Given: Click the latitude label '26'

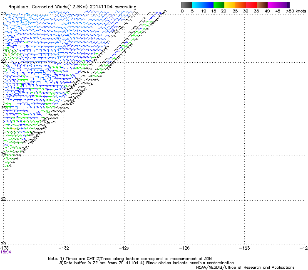Looking at the screenshot, I should click(x=3, y=108).
